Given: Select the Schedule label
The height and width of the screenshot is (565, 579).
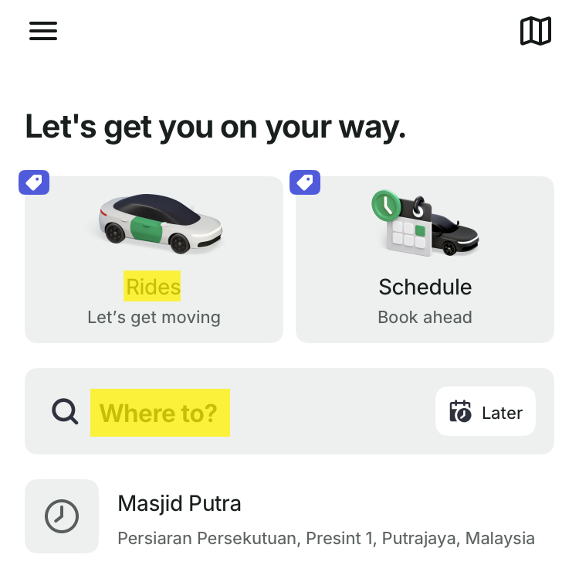Looking at the screenshot, I should tap(425, 287).
